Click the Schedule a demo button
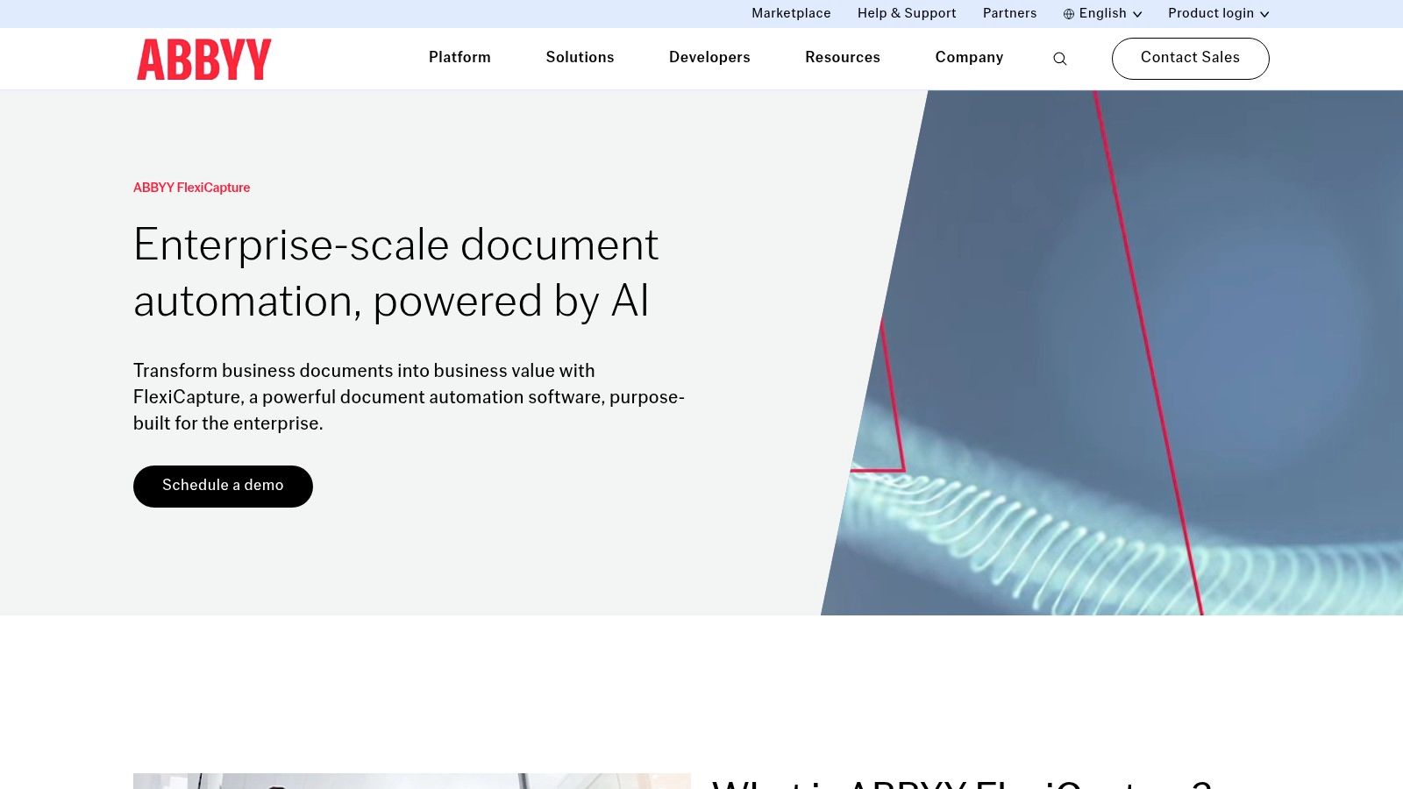This screenshot has height=789, width=1403. [x=223, y=486]
